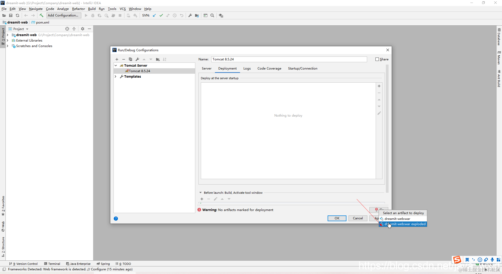Click the Build Project hammer icon
Screen dimensions: 502x274
pos(41,15)
